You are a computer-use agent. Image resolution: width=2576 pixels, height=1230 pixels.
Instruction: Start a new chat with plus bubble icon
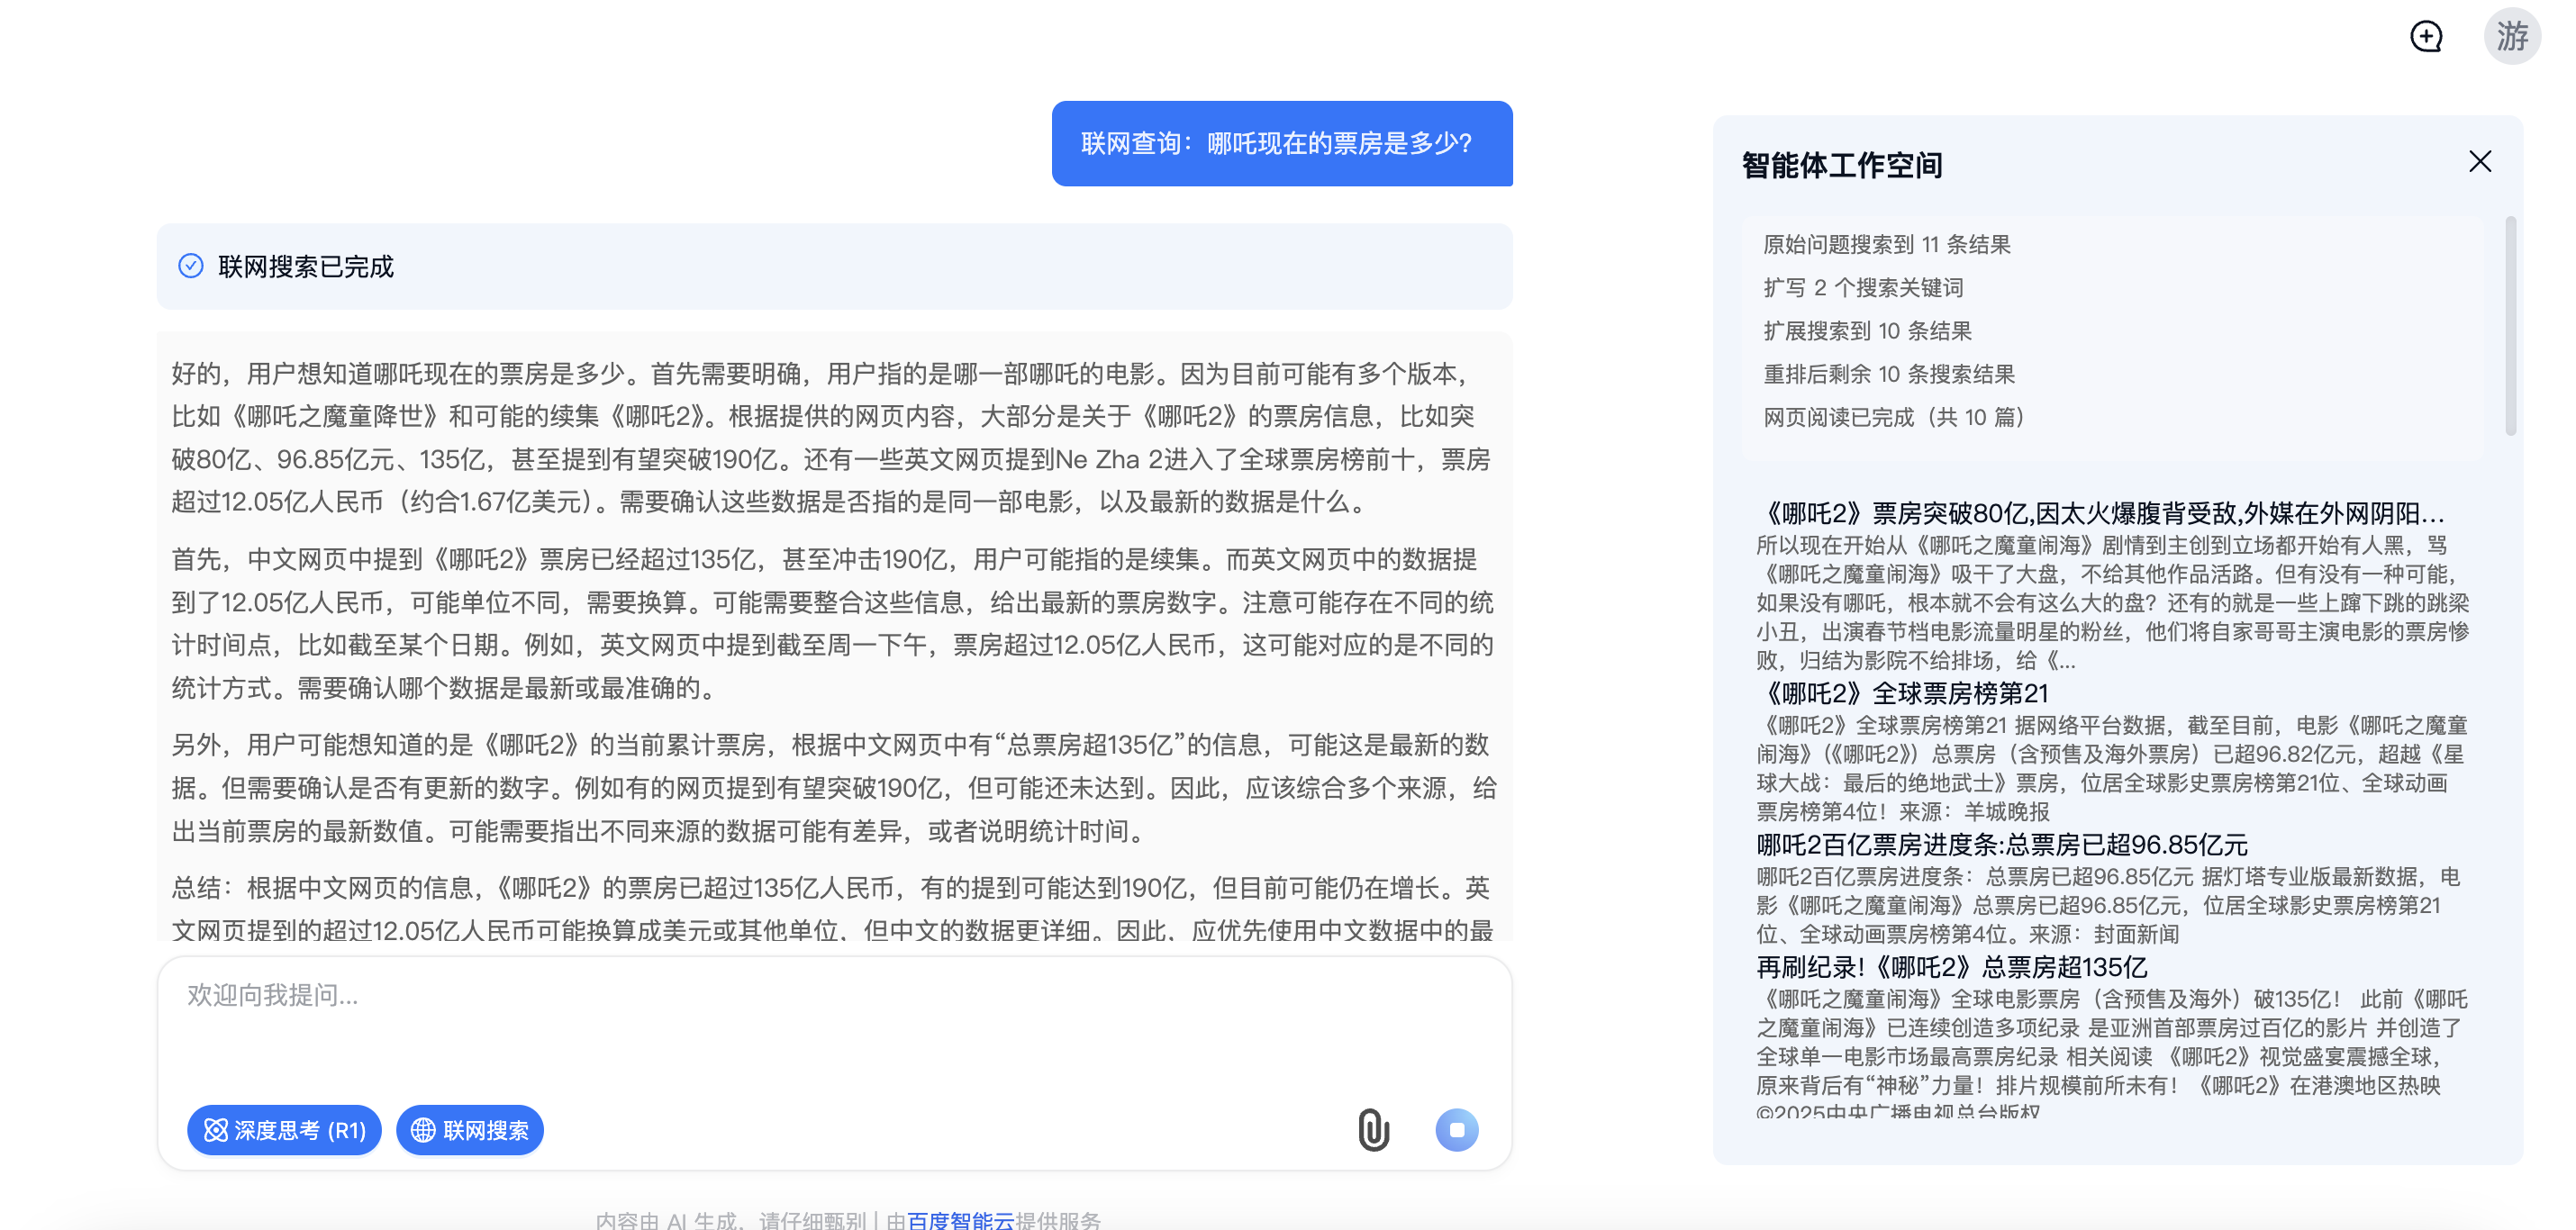point(2426,37)
